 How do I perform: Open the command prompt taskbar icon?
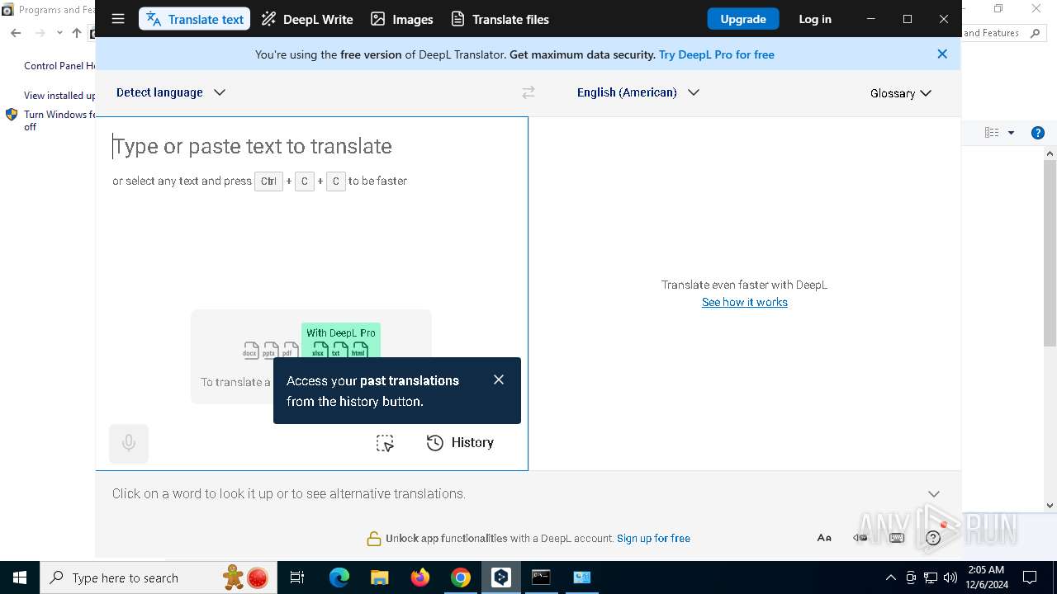coord(542,577)
